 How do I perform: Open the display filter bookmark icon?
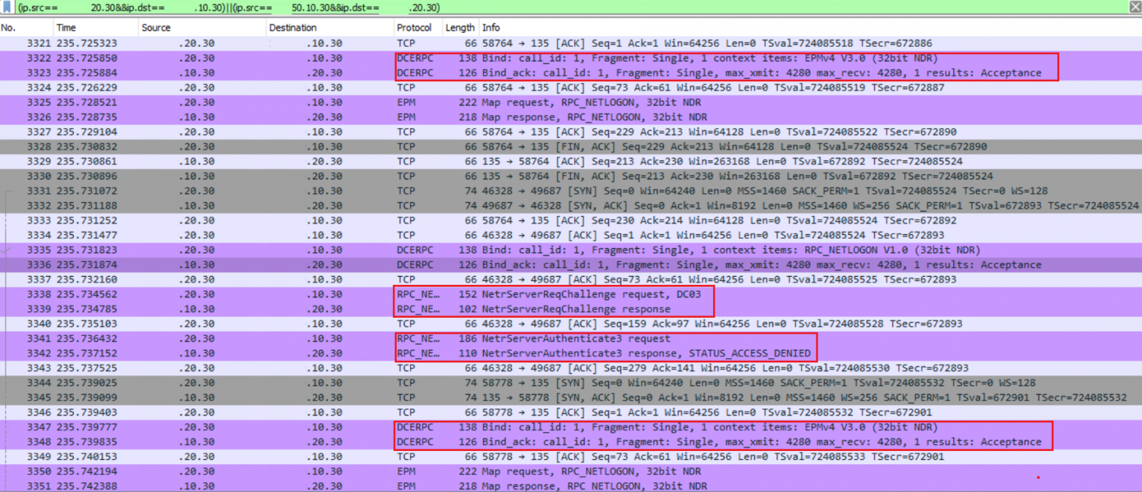click(x=7, y=7)
